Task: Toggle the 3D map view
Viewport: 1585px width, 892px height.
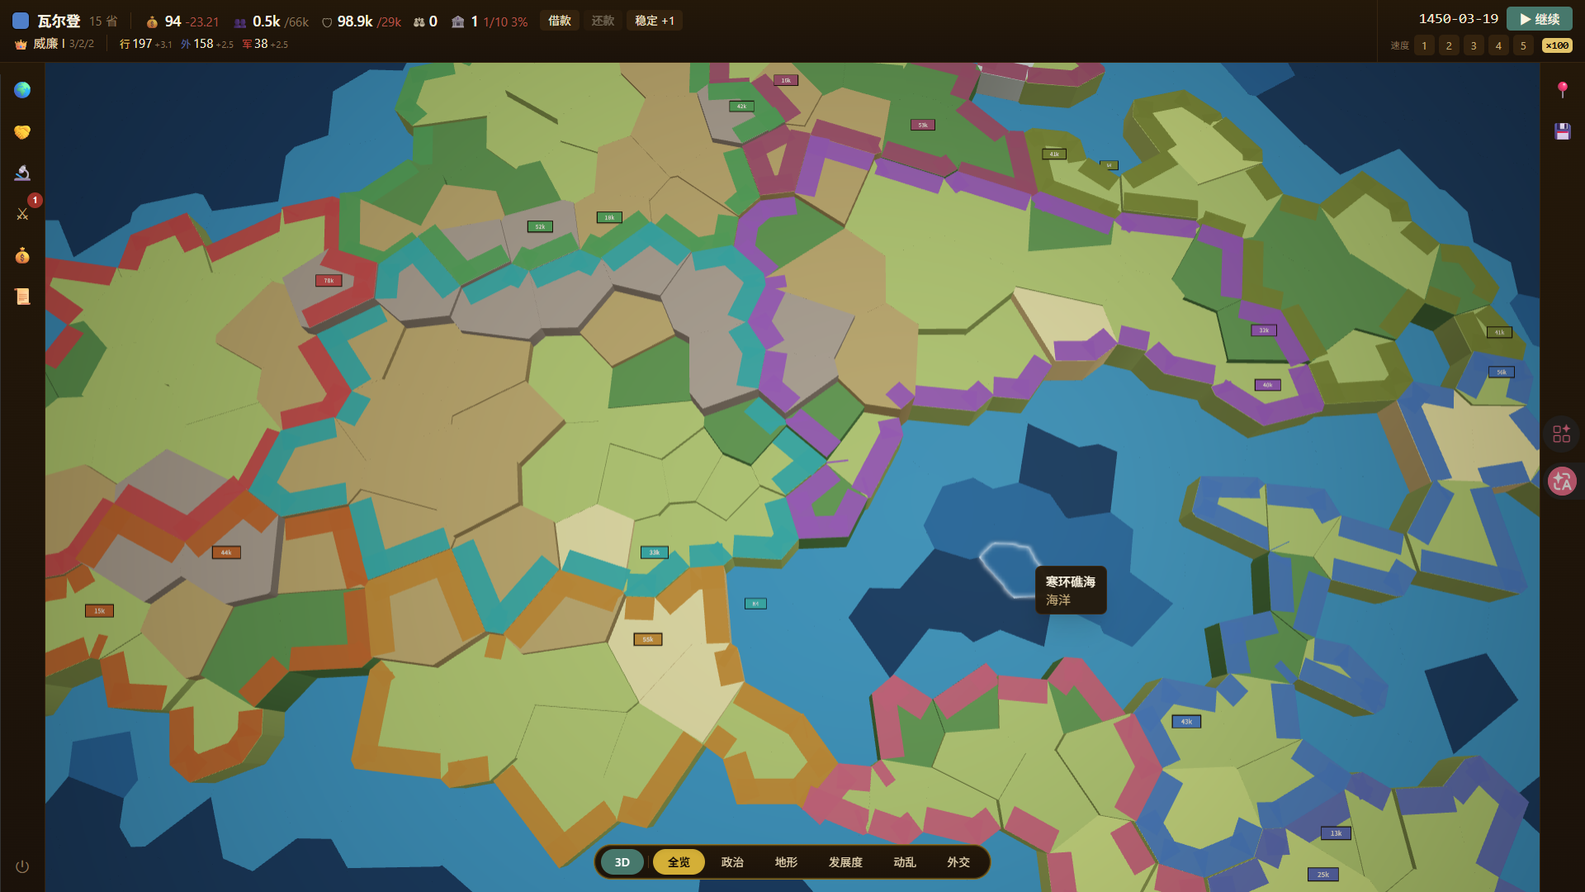Action: pyautogui.click(x=622, y=862)
